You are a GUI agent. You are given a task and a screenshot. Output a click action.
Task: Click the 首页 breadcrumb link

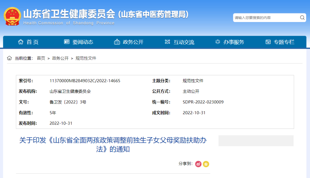click(41, 58)
